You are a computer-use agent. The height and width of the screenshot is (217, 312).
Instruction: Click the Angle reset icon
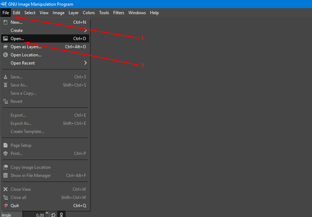tap(53, 215)
